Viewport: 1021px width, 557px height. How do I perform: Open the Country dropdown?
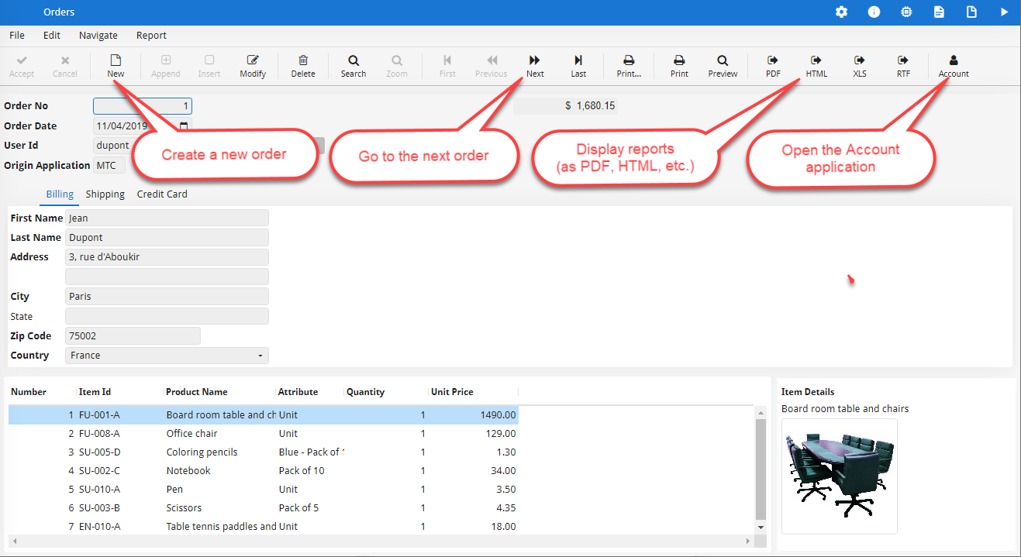[261, 355]
